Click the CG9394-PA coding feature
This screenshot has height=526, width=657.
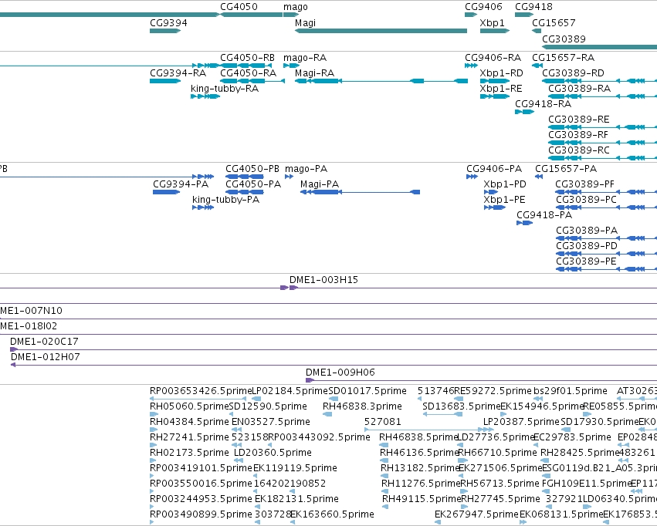tap(166, 192)
